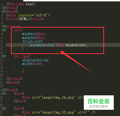This screenshot has height=116, width=120.
Task: Click the float:left declaration
Action: pos(33,41)
